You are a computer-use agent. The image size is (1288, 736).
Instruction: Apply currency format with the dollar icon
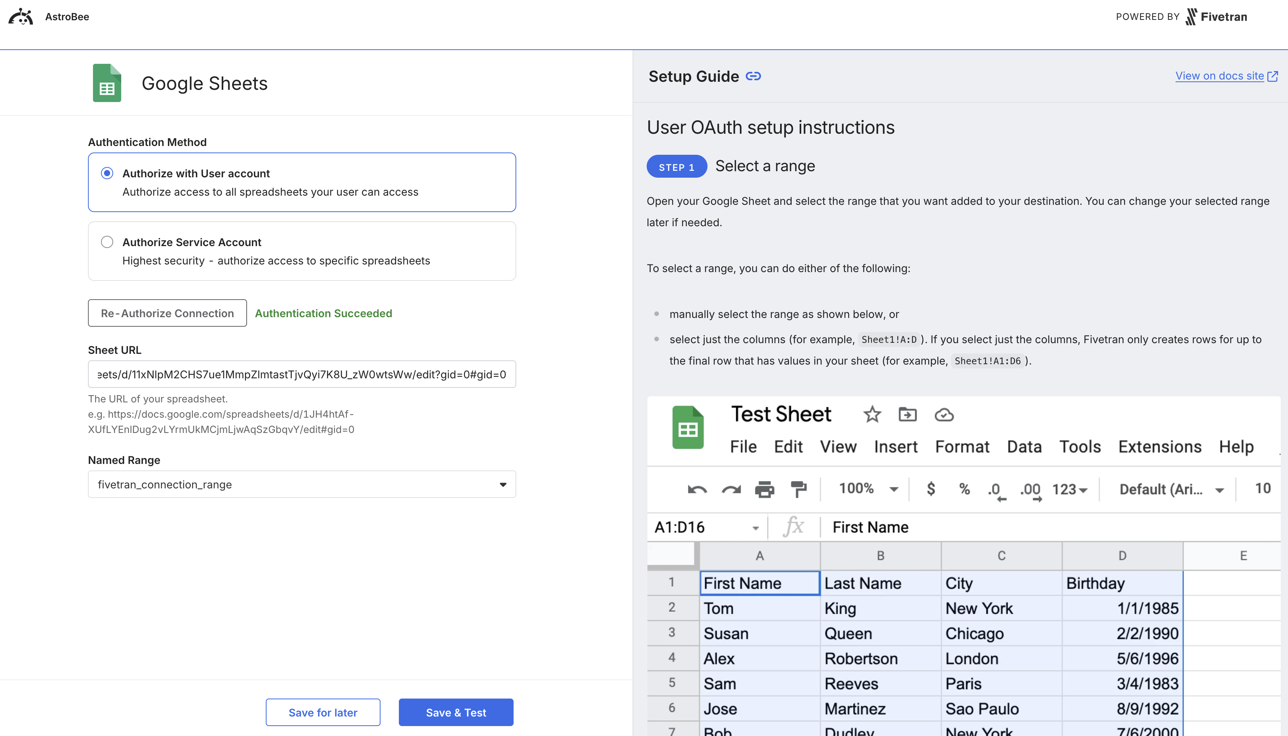[x=931, y=489]
